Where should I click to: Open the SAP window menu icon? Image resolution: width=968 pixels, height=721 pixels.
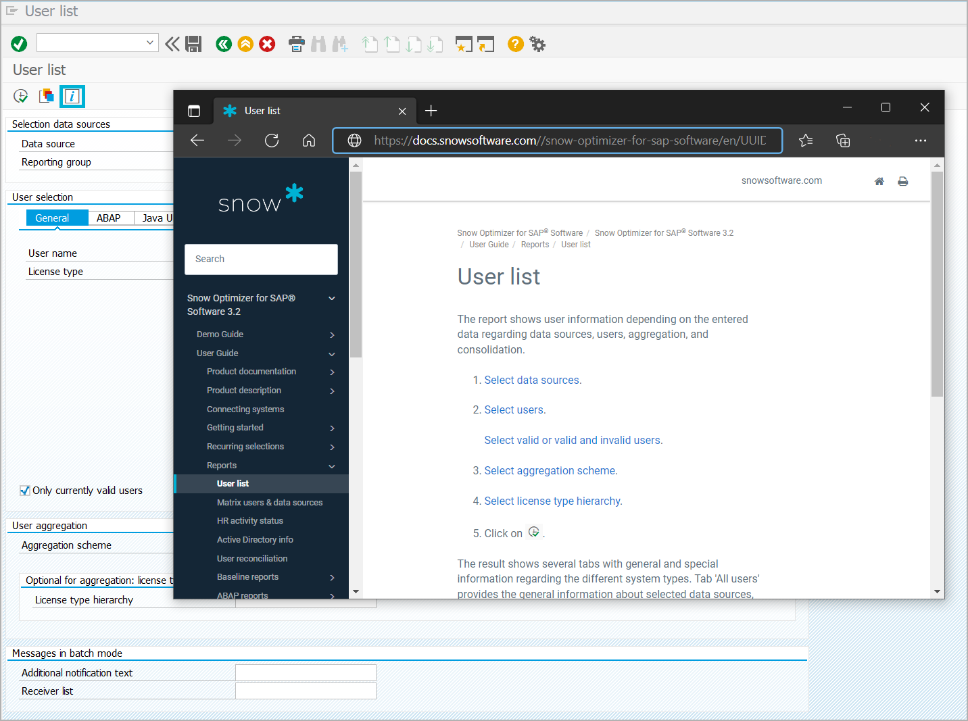[11, 11]
